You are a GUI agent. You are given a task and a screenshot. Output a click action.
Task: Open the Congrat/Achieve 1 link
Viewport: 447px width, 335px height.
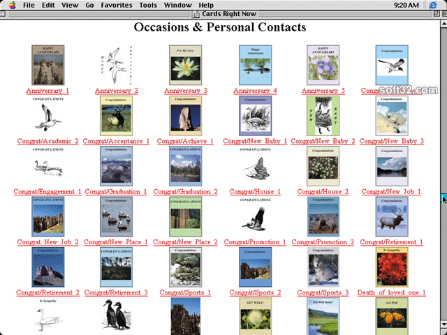(x=185, y=141)
